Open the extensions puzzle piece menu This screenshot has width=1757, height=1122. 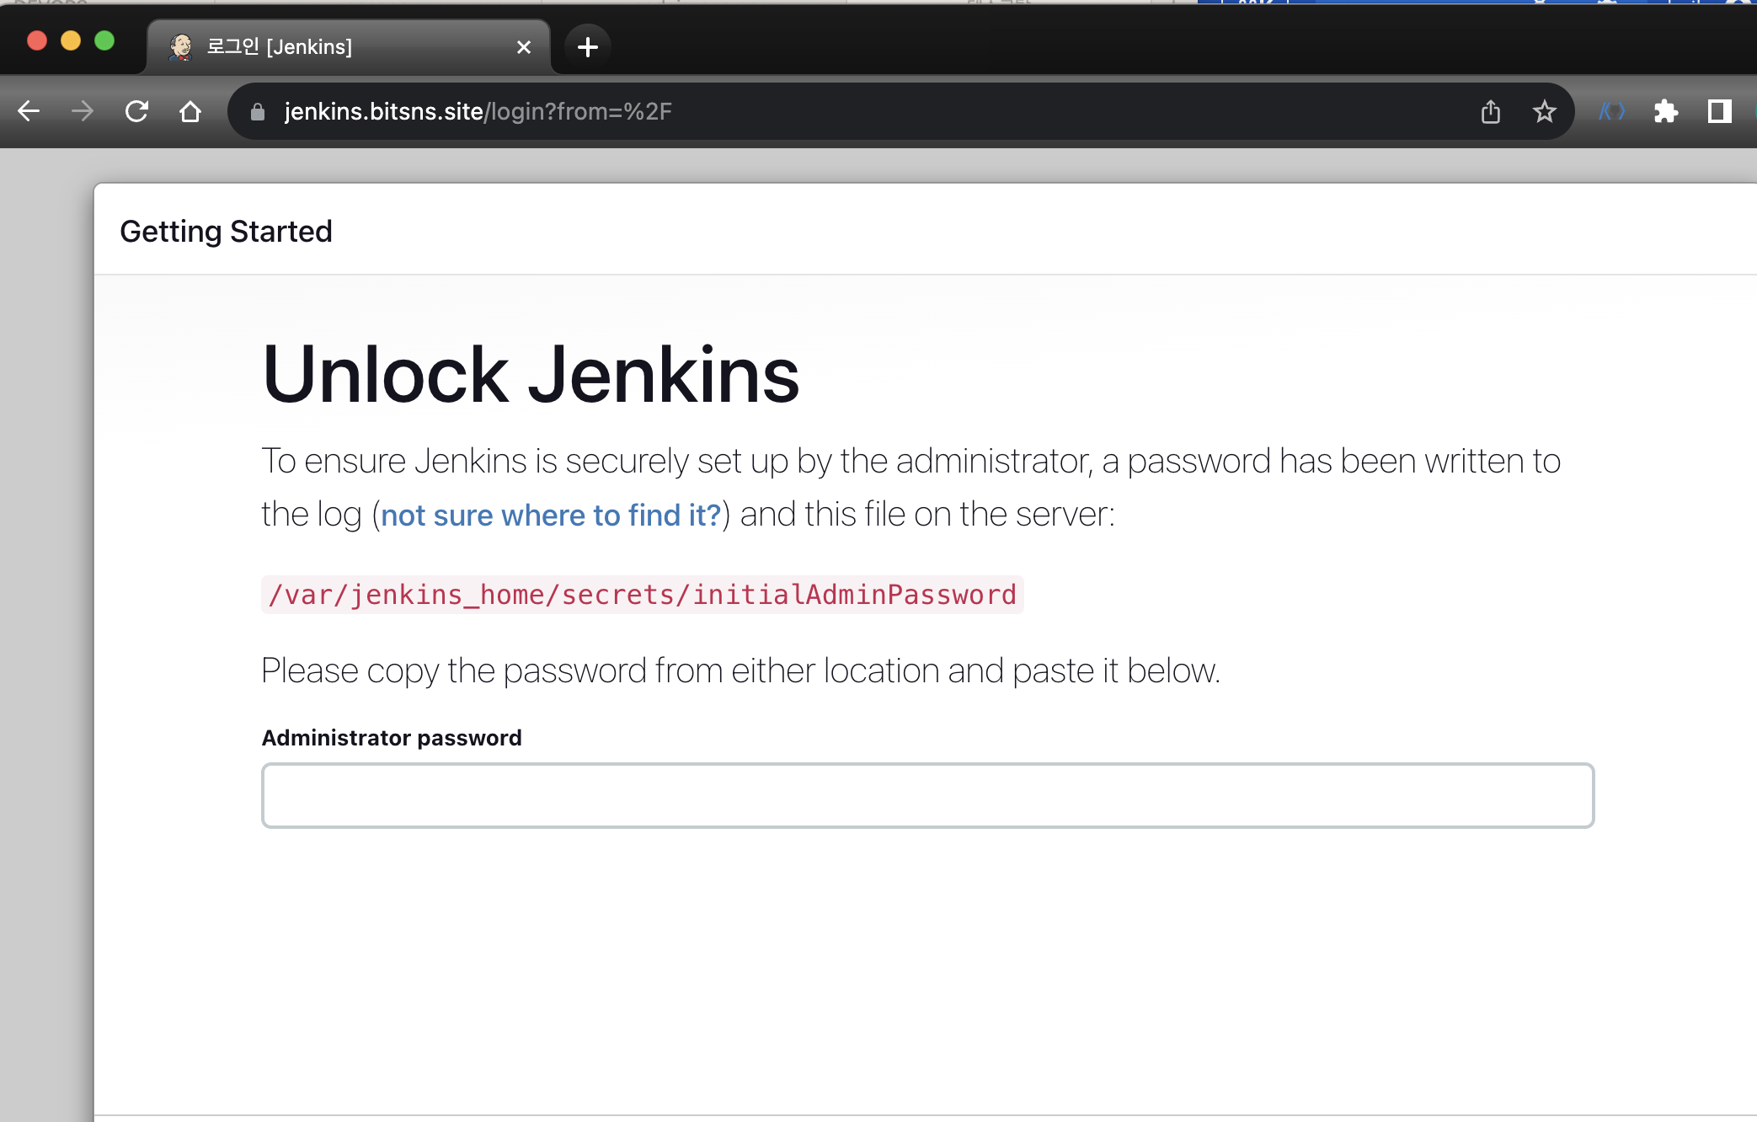(x=1666, y=111)
